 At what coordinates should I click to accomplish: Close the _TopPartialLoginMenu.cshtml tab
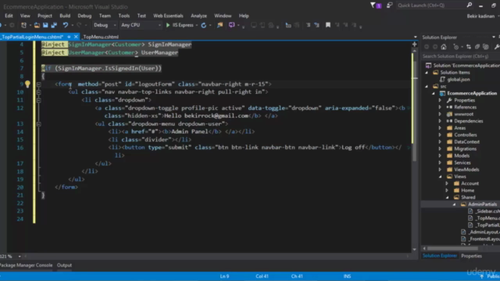(x=76, y=37)
